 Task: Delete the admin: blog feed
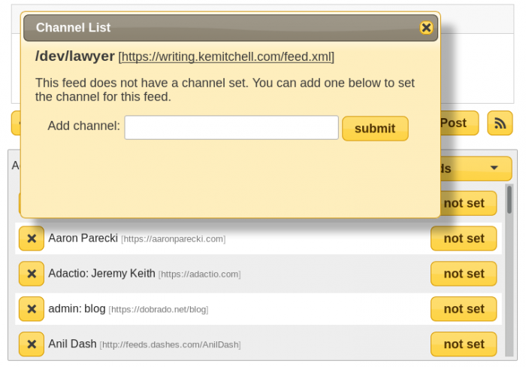31,309
